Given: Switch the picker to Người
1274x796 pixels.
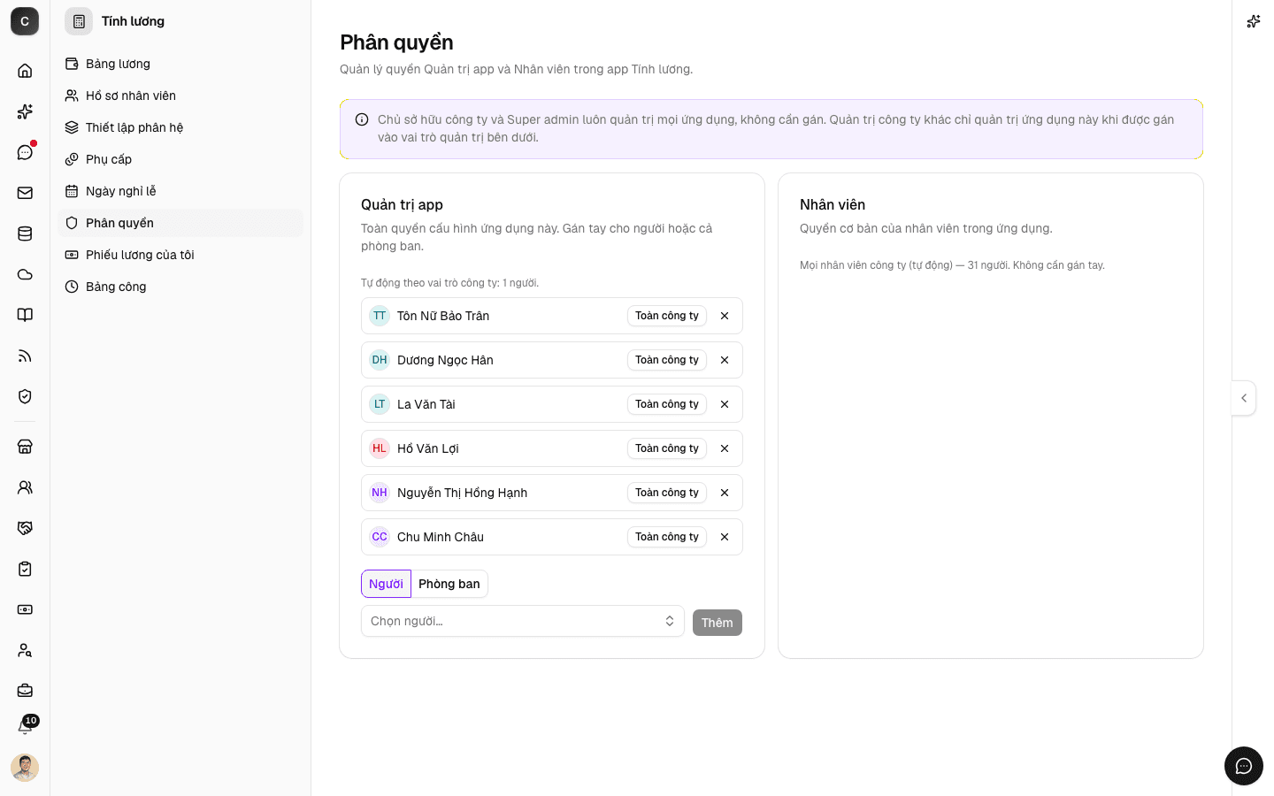Looking at the screenshot, I should click(x=386, y=584).
